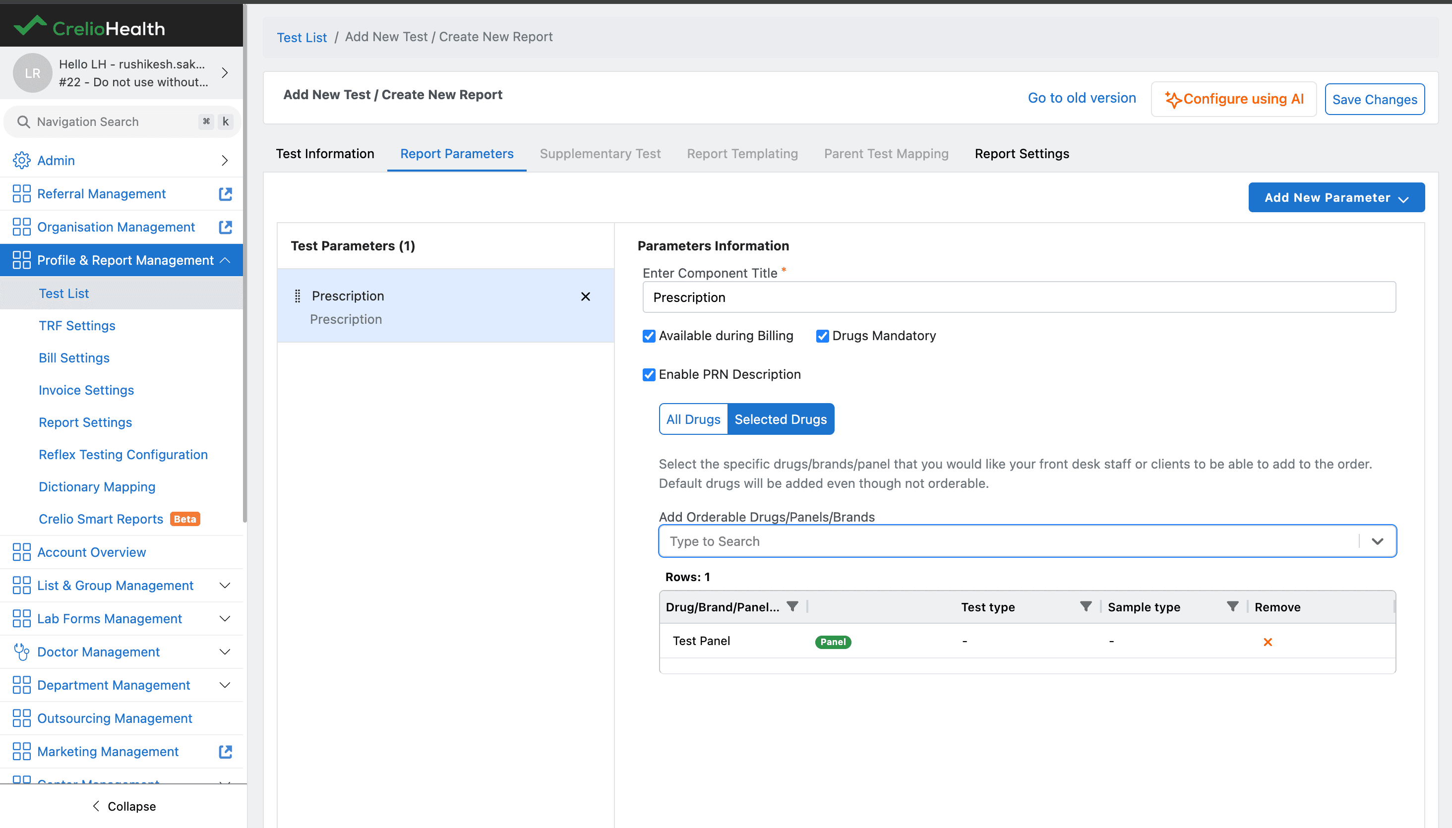
Task: Expand Department Management chevron
Action: point(225,685)
